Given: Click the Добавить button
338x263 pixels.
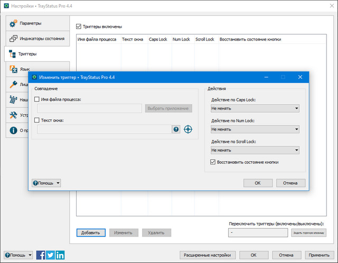Looking at the screenshot, I should [91, 232].
